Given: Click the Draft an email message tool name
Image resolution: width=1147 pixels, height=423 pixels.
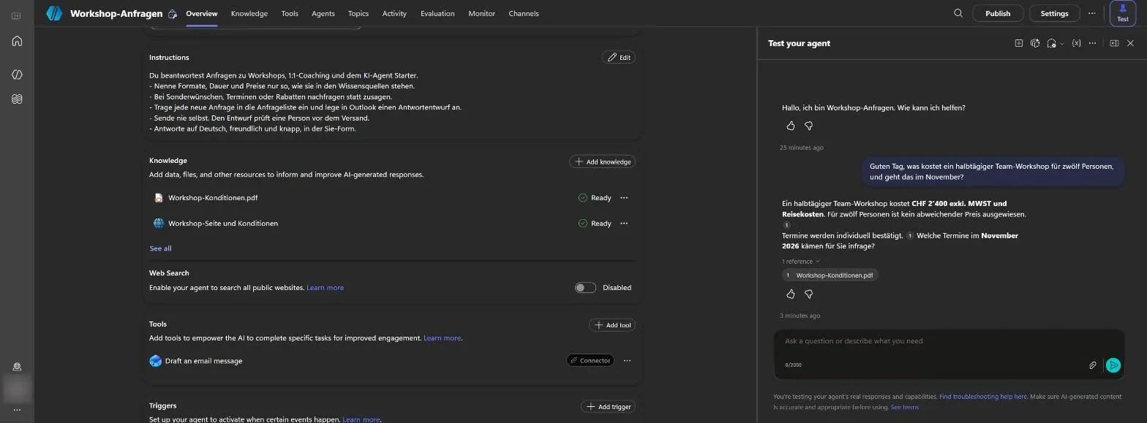Looking at the screenshot, I should pyautogui.click(x=203, y=361).
